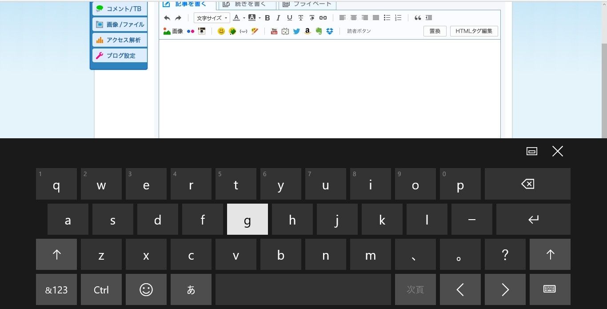The width and height of the screenshot is (607, 309).
Task: Open the Flickr photo inserter
Action: (x=191, y=31)
